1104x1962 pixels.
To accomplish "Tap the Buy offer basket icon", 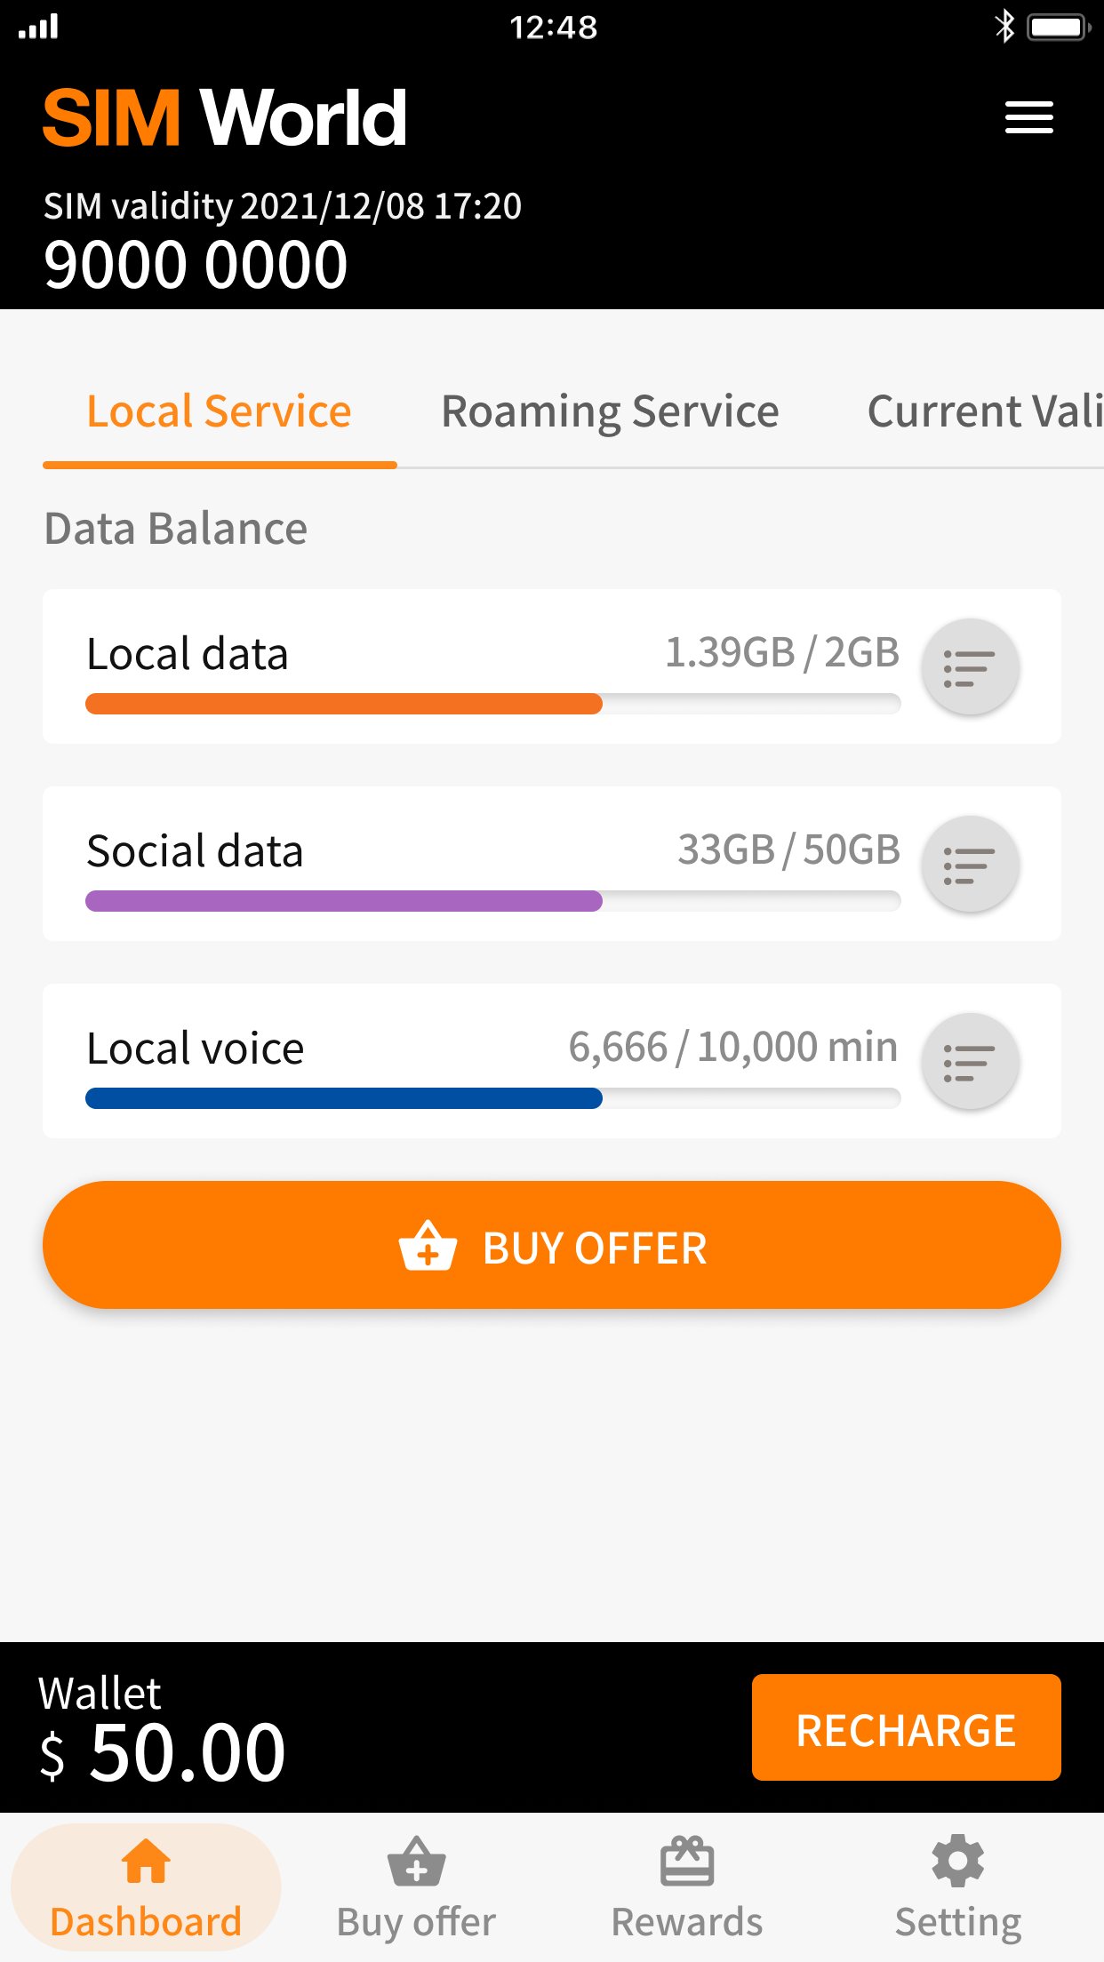I will tap(416, 1861).
